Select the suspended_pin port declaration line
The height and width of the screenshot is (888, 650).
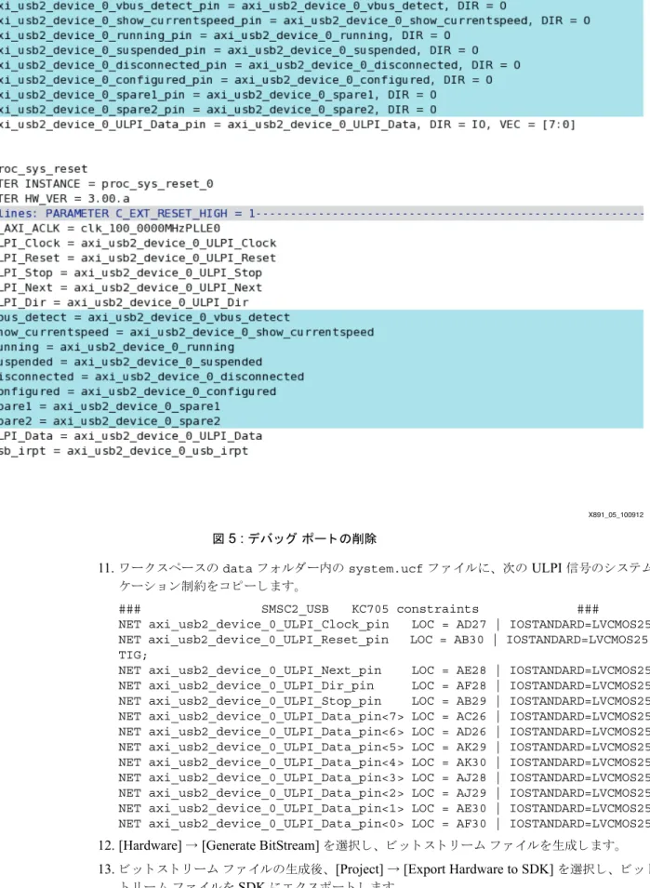point(240,50)
